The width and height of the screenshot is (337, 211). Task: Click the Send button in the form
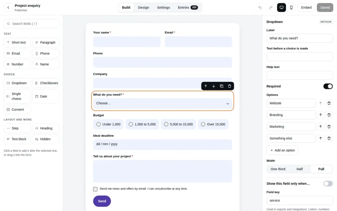102,201
